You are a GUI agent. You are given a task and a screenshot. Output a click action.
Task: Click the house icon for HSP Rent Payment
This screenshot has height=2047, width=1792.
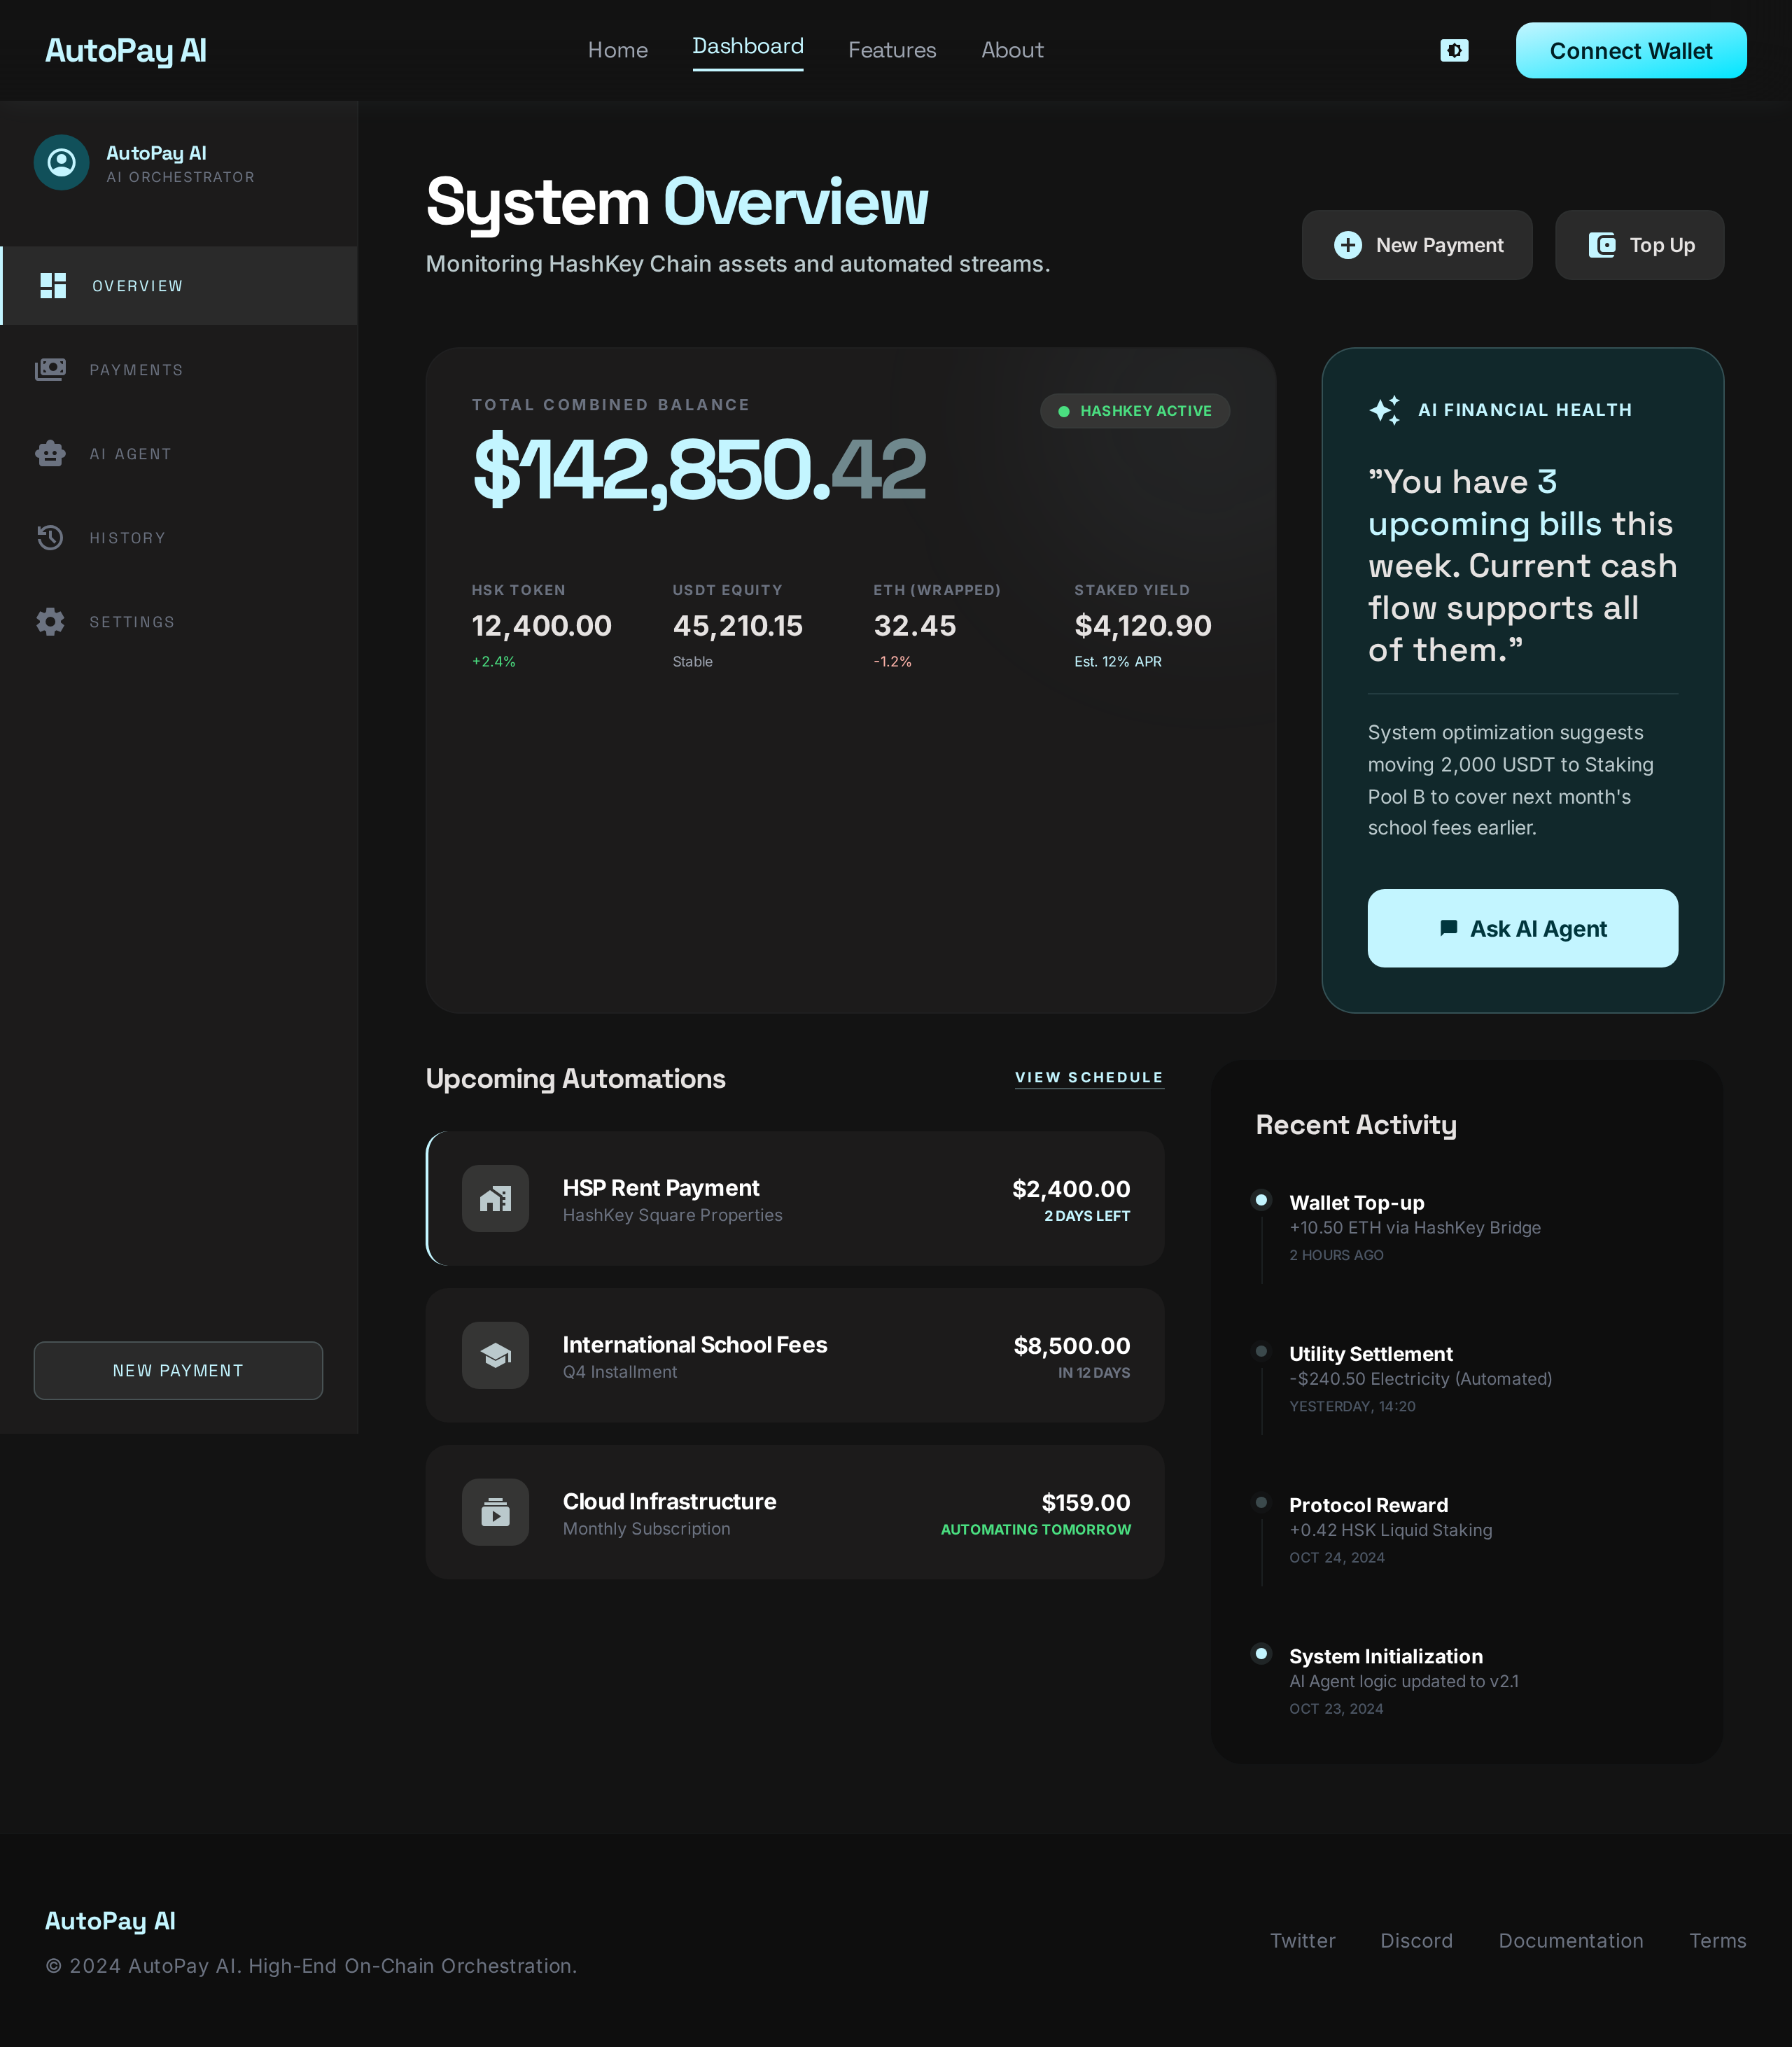495,1198
